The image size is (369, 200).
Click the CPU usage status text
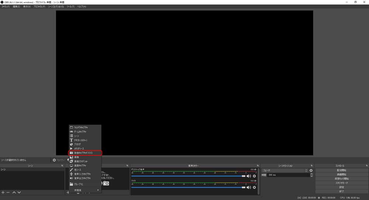(350, 198)
